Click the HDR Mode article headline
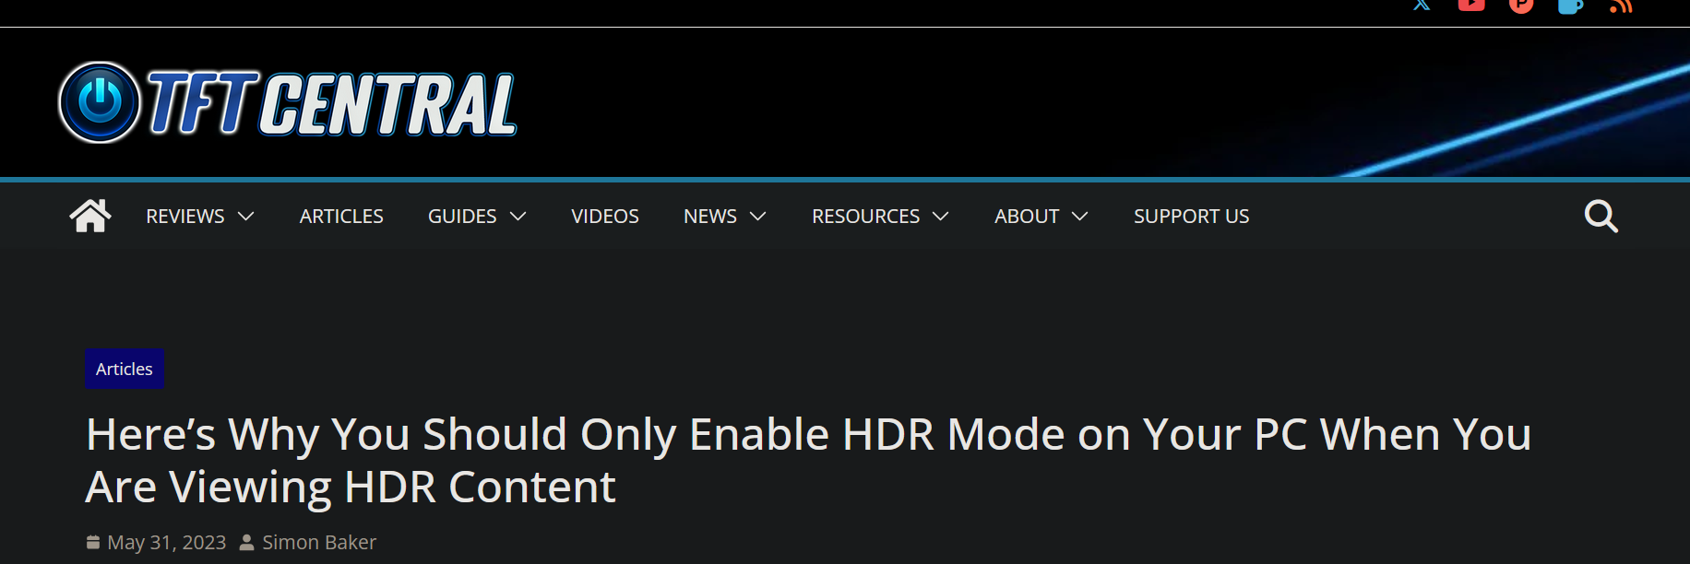Screen dimensions: 1690x564 [808, 460]
